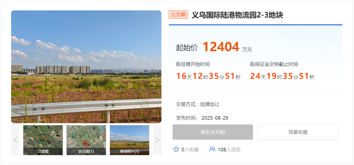354x165 pixels.
Task: Click the 报名未开始 button
Action: click(x=213, y=132)
